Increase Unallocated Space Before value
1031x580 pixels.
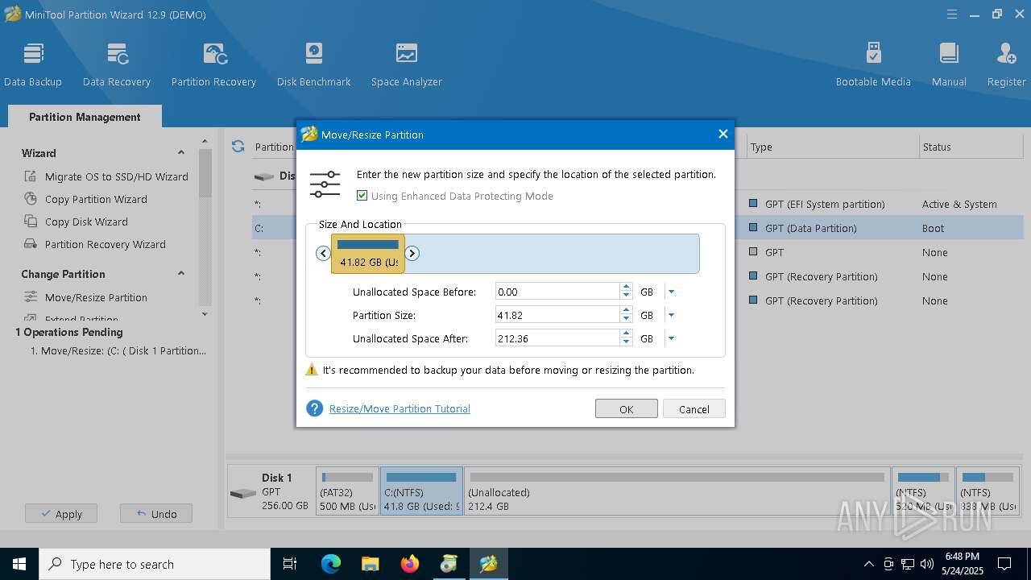point(627,288)
